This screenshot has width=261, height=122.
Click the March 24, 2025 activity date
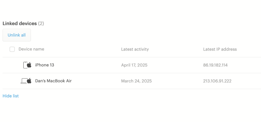coord(137,81)
